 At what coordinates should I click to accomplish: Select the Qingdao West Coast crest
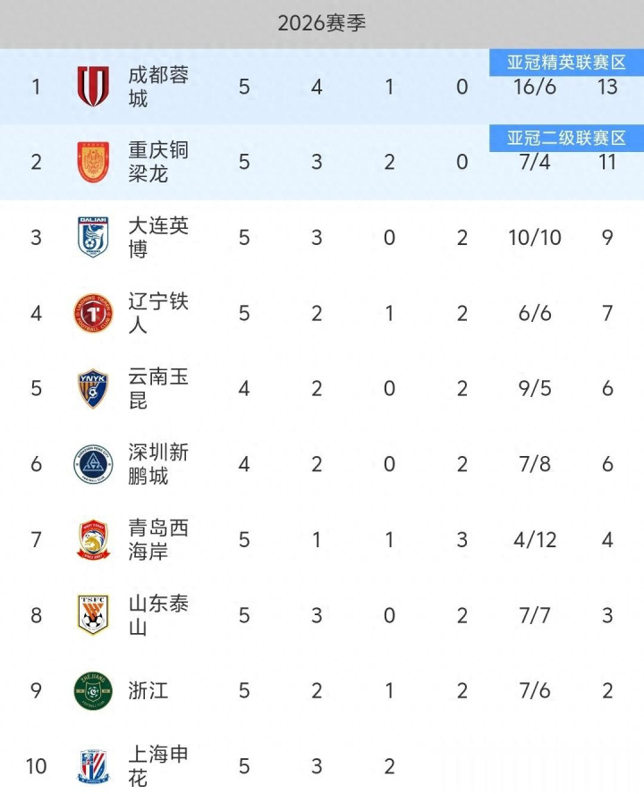coord(93,540)
